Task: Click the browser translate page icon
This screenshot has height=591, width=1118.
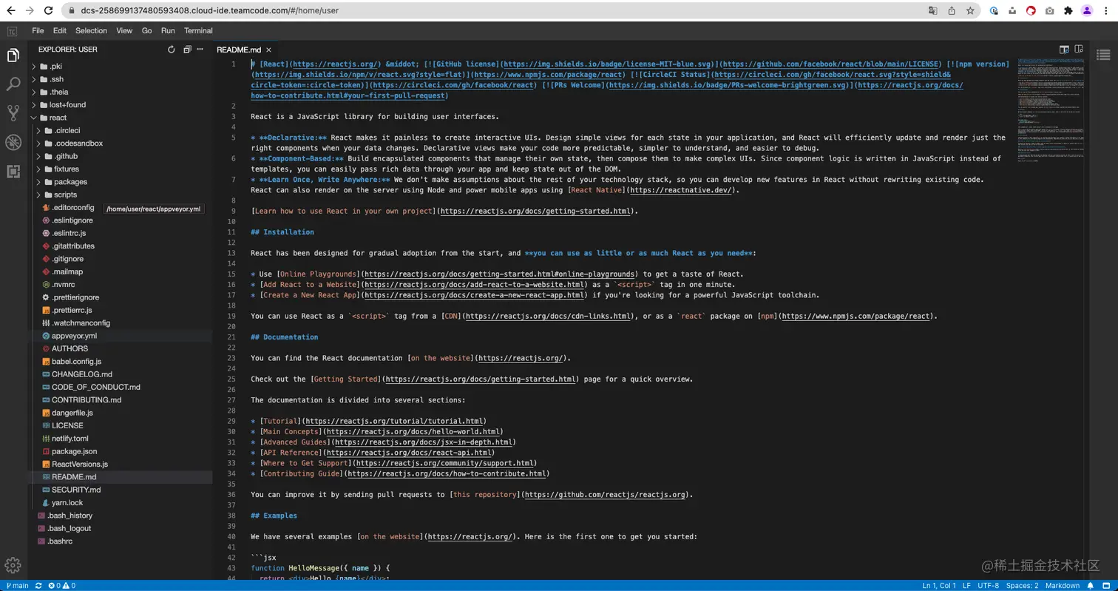Action: pos(933,11)
